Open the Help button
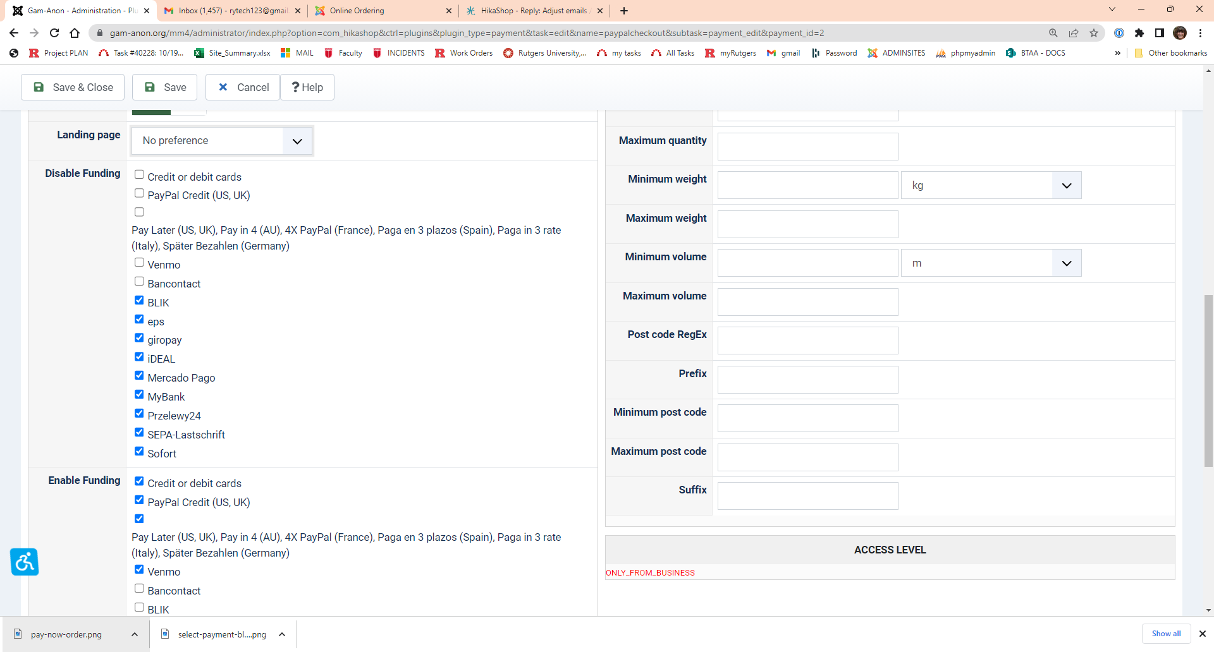 307,87
